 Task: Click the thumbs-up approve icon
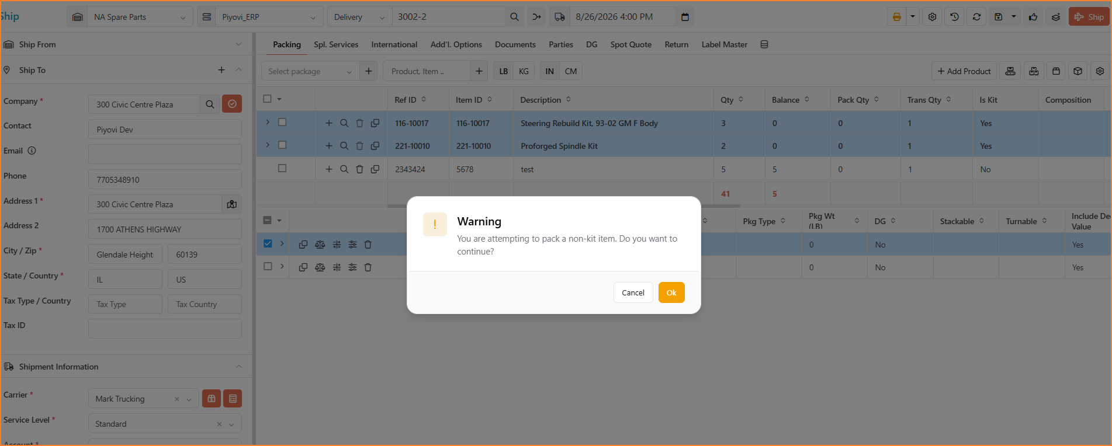1033,17
